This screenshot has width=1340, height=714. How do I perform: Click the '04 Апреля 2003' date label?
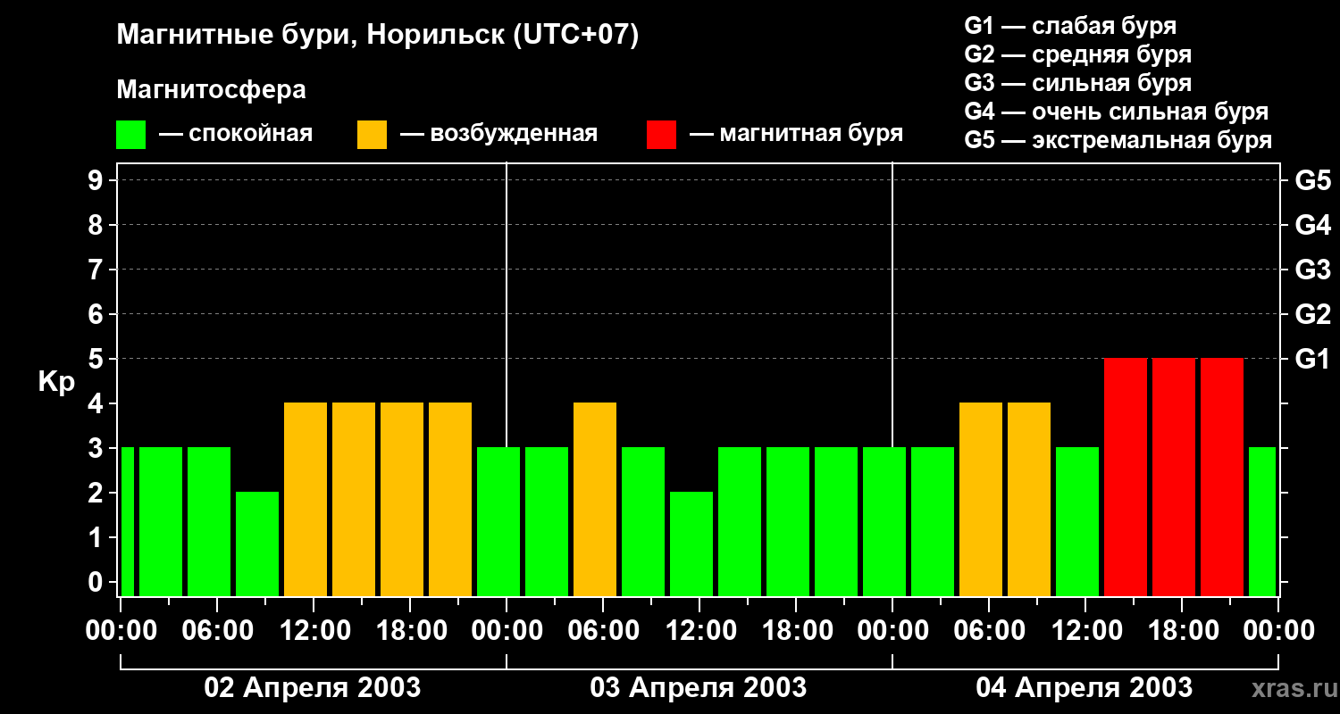[x=1085, y=688]
